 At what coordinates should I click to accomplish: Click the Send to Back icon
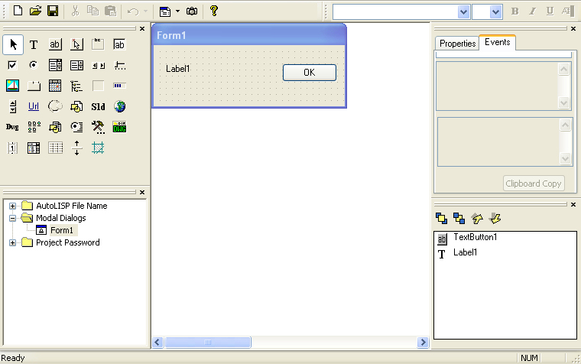coord(459,219)
